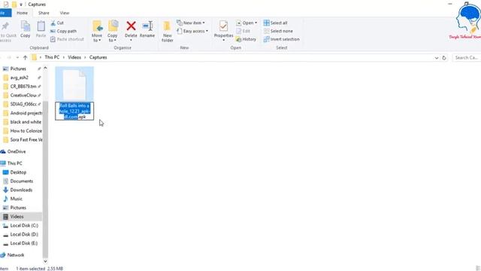Click This PC in address breadcrumb
The height and width of the screenshot is (271, 481).
pos(52,57)
